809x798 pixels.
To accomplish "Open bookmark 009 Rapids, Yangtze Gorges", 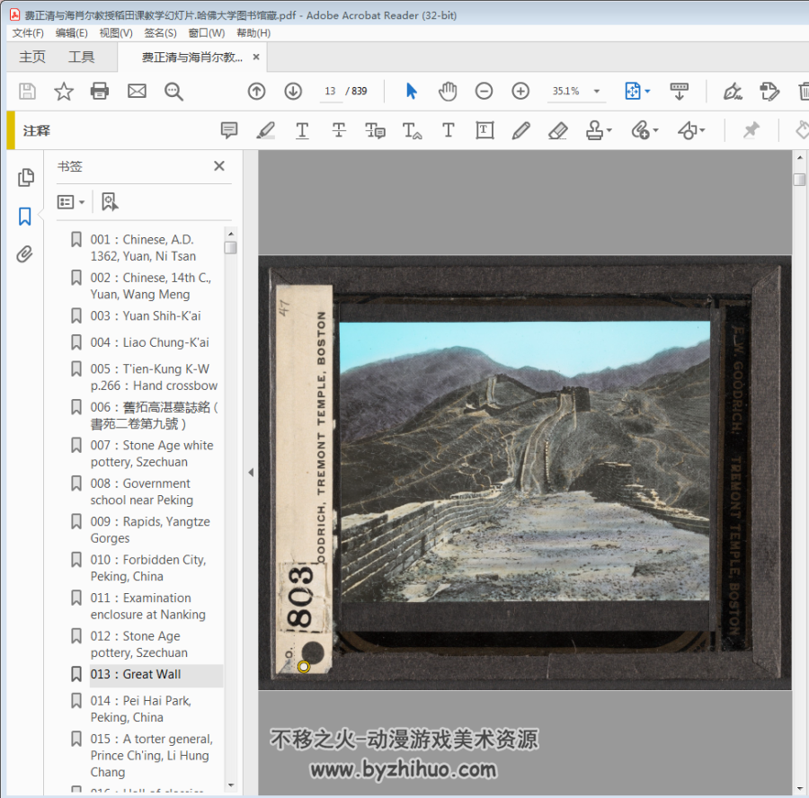I will tap(150, 530).
